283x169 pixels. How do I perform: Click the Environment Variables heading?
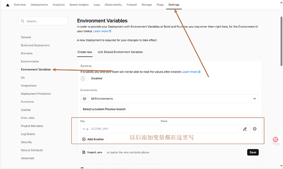[x=102, y=21]
